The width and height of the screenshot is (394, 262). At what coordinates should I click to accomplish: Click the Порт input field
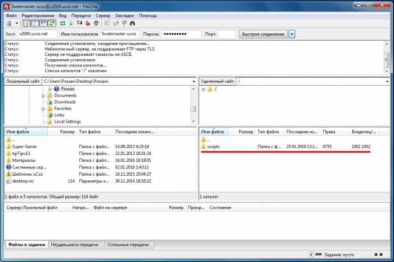tap(226, 34)
